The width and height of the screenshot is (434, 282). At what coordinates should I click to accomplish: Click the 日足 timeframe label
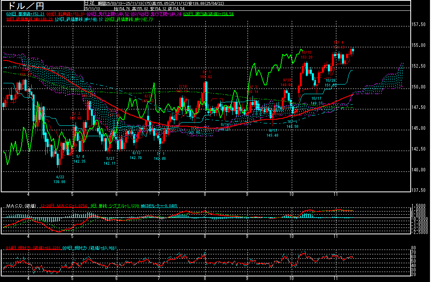(89, 3)
